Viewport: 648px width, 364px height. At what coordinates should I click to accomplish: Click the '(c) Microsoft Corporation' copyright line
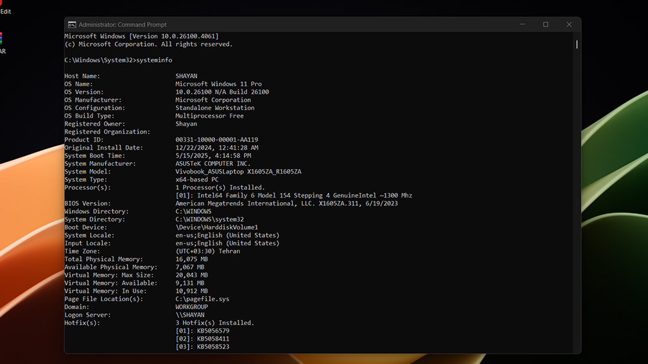click(x=149, y=44)
